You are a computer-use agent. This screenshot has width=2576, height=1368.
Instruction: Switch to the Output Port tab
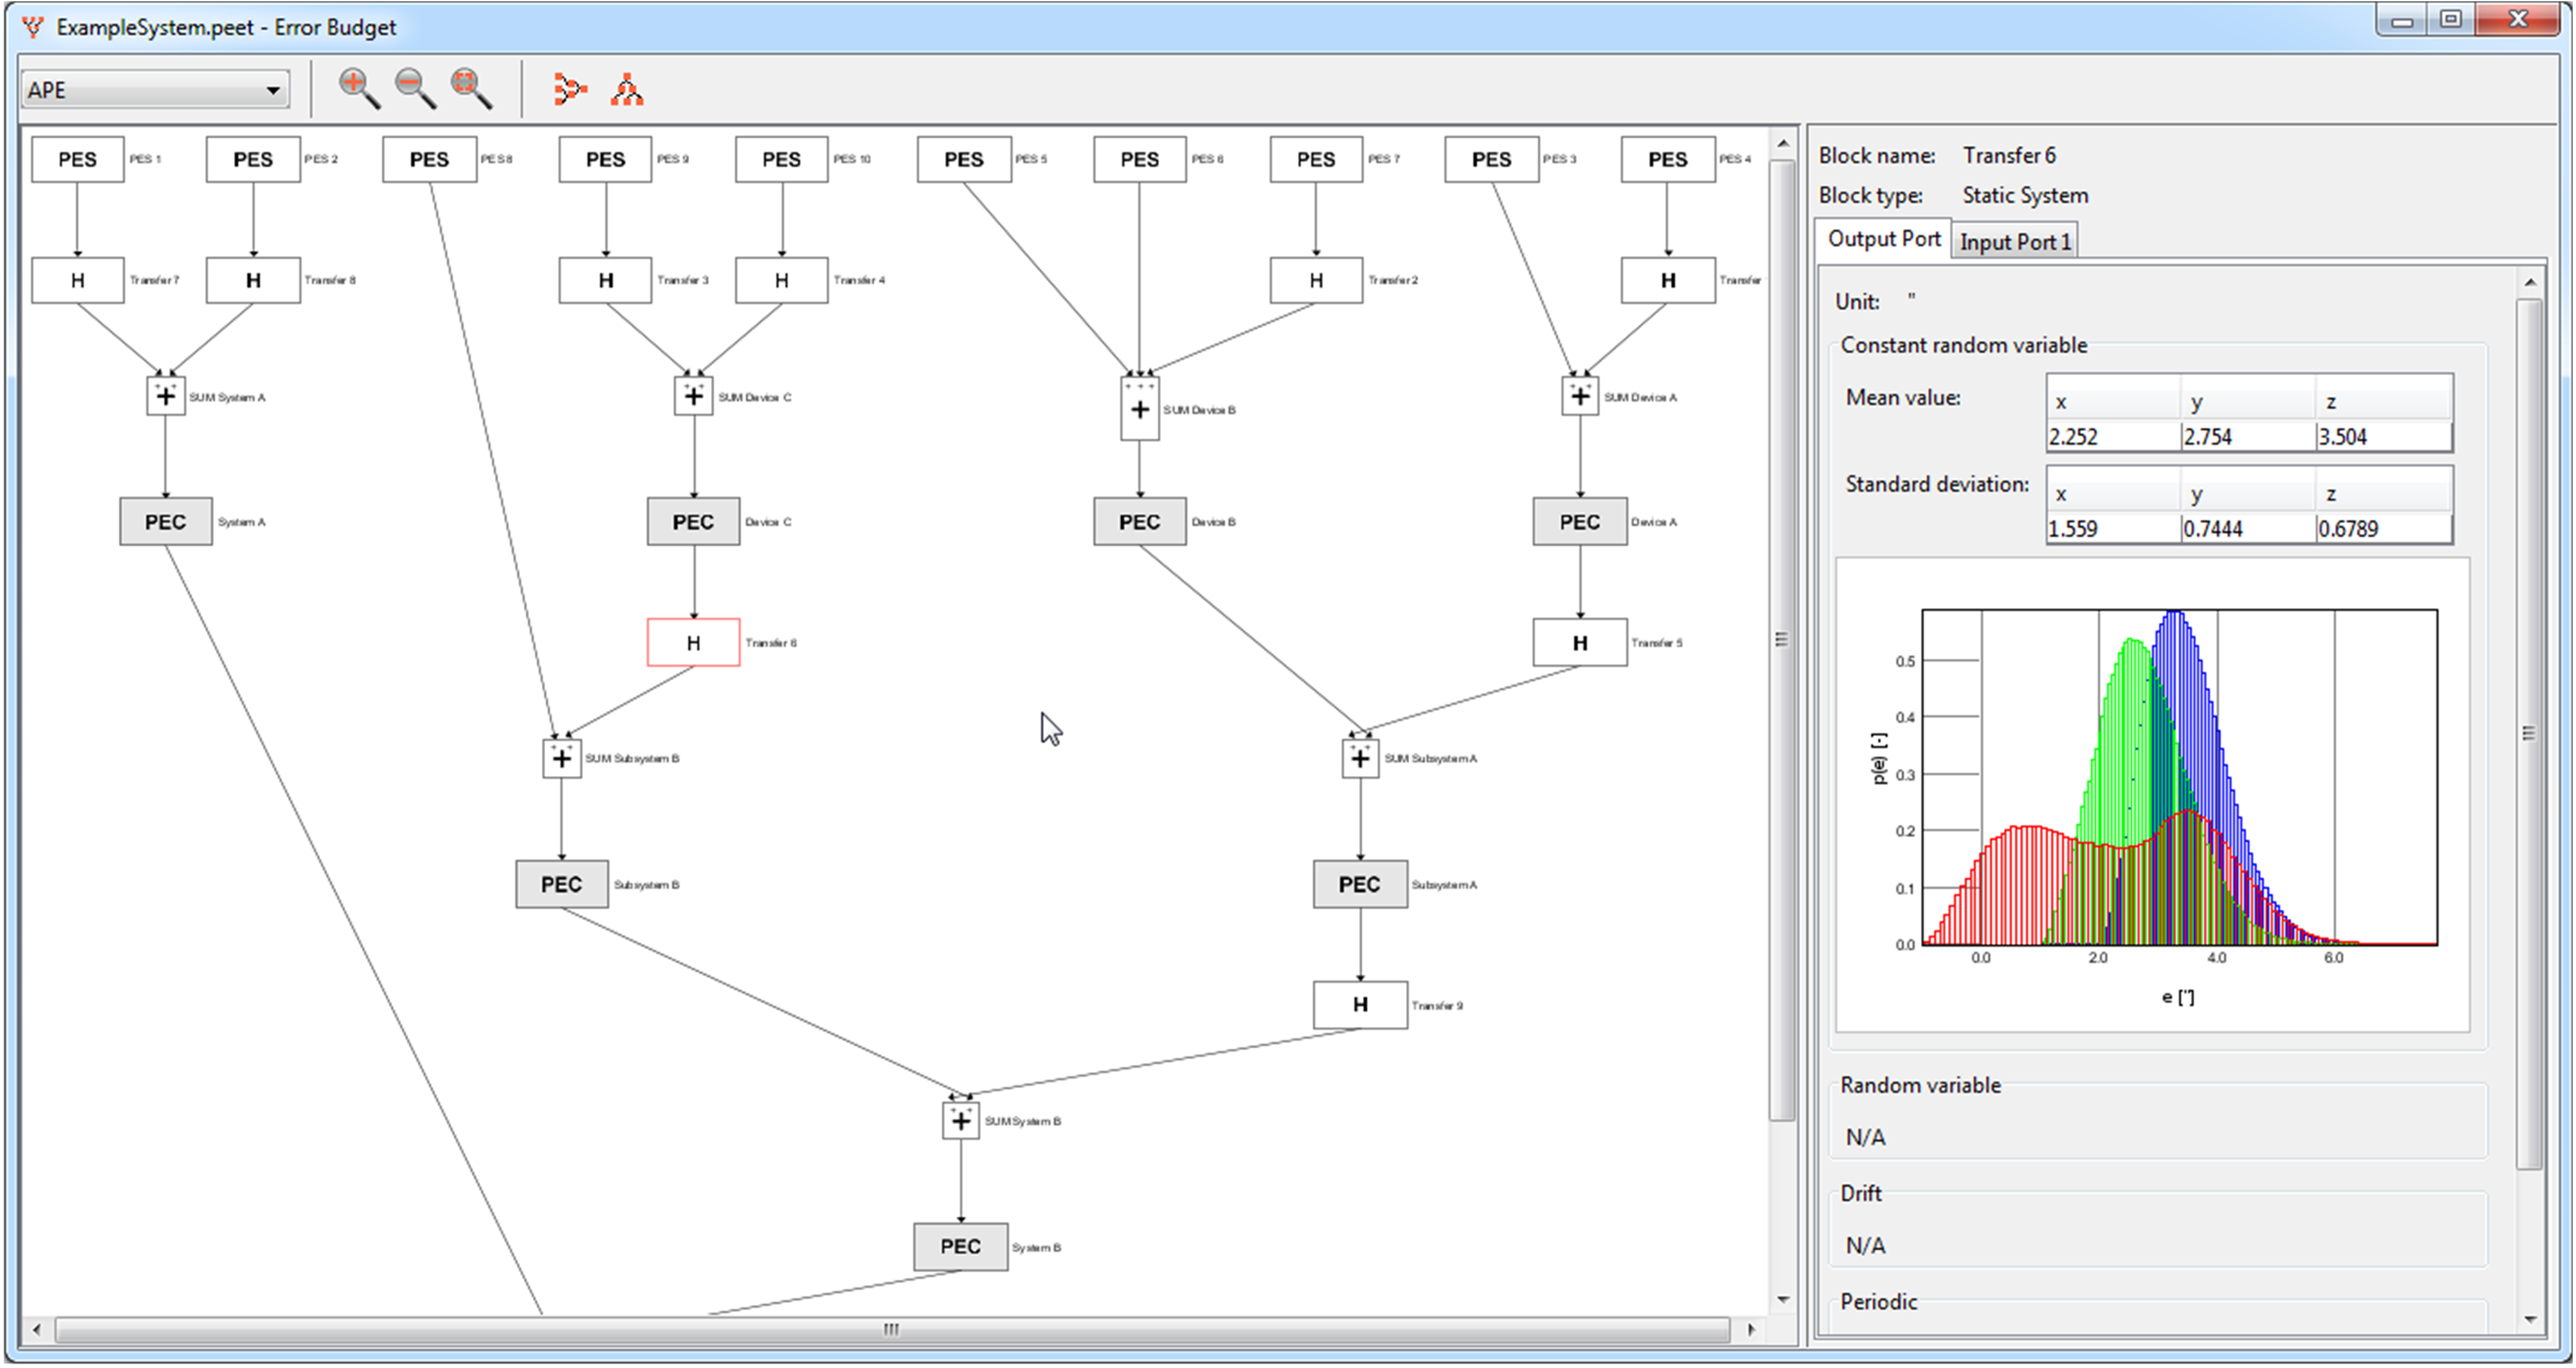coord(1883,239)
